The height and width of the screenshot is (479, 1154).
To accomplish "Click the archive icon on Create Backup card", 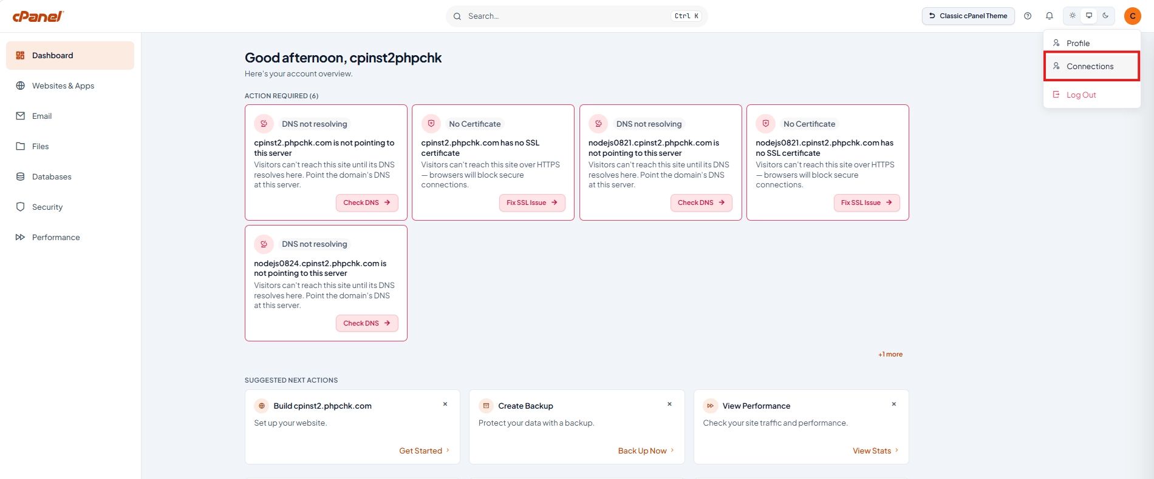I will 486,406.
